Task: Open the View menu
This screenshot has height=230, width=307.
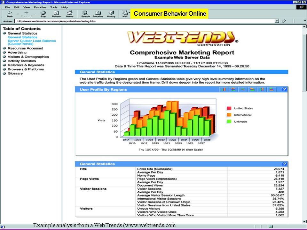Action: [27, 7]
